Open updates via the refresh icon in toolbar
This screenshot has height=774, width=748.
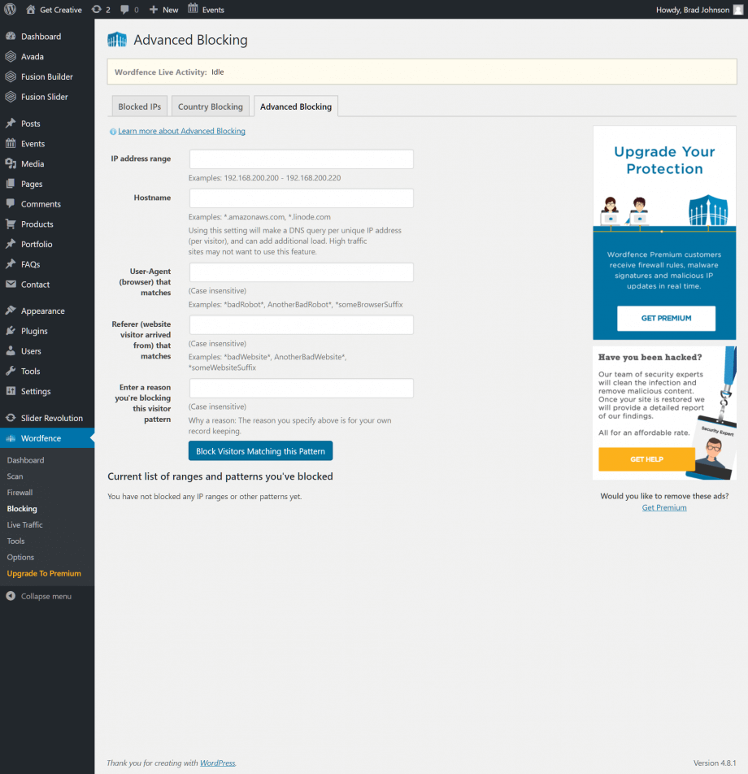pyautogui.click(x=98, y=9)
